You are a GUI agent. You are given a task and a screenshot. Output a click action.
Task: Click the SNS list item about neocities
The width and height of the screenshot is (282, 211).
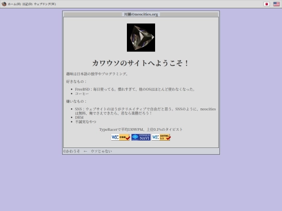[145, 111]
